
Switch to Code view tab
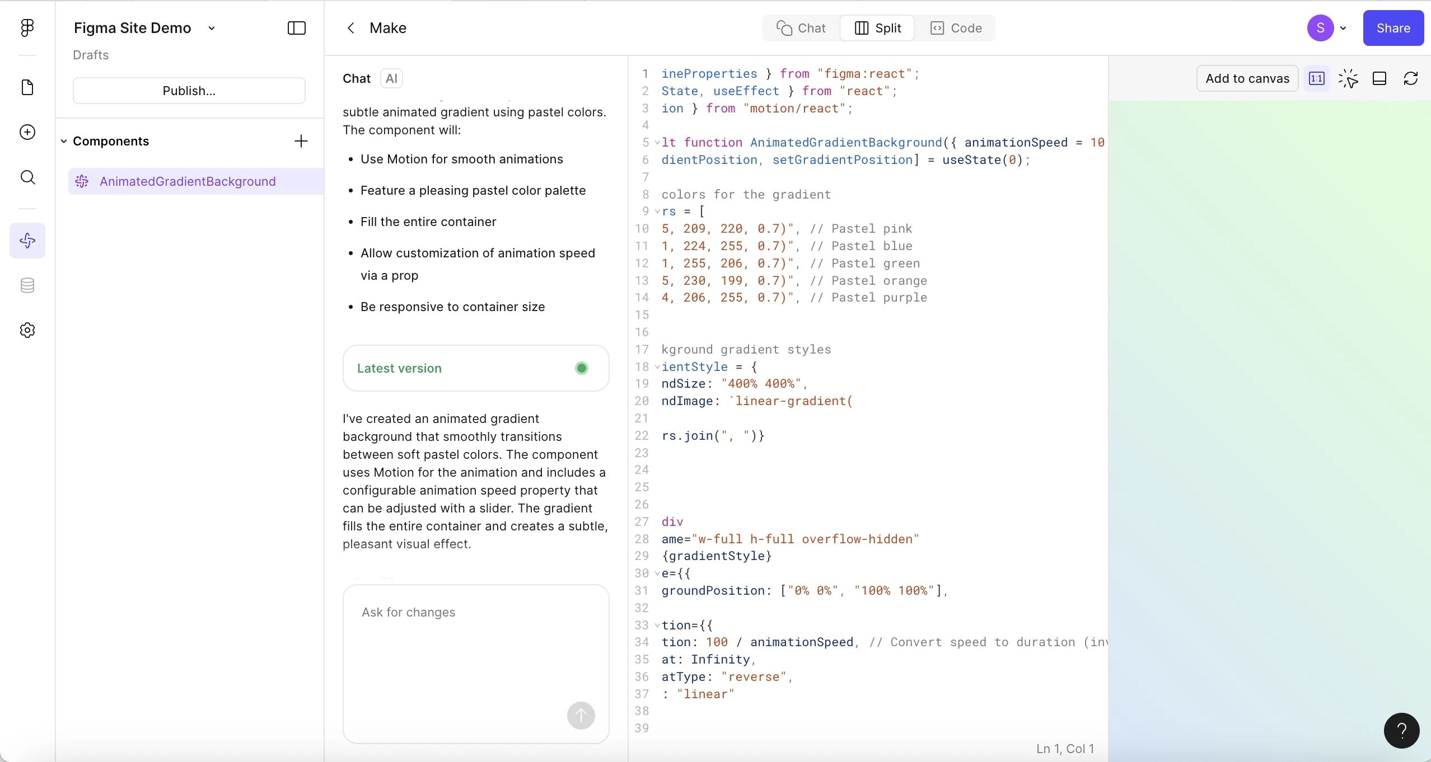[955, 28]
